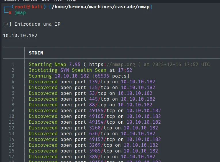The width and height of the screenshot is (220, 162).
Task: Click the STDIN header label
Action: tap(36, 53)
